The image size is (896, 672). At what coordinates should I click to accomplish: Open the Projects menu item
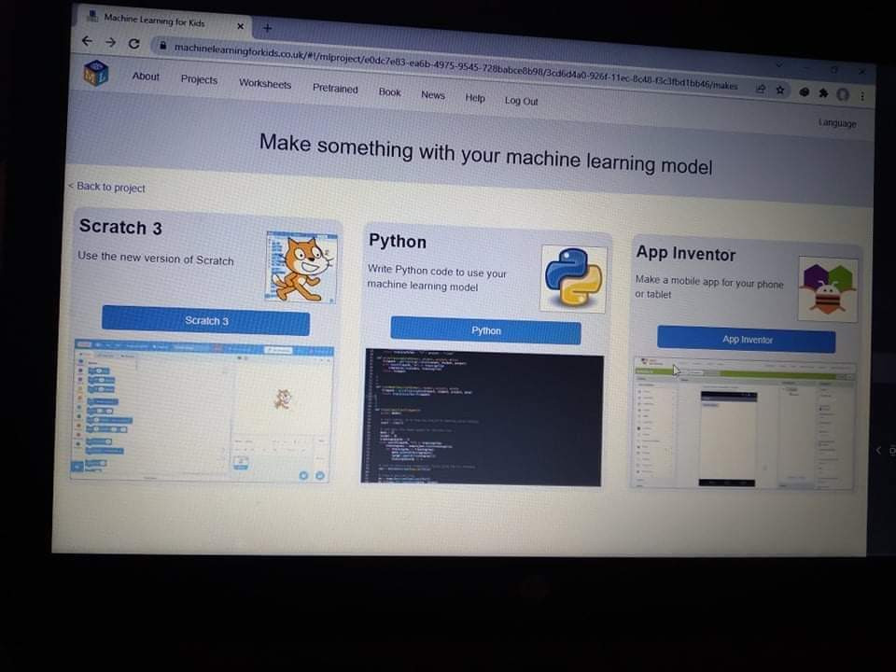point(199,79)
